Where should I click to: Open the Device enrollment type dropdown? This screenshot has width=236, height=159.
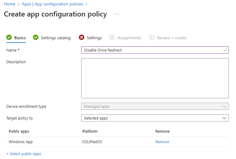(x=155, y=107)
